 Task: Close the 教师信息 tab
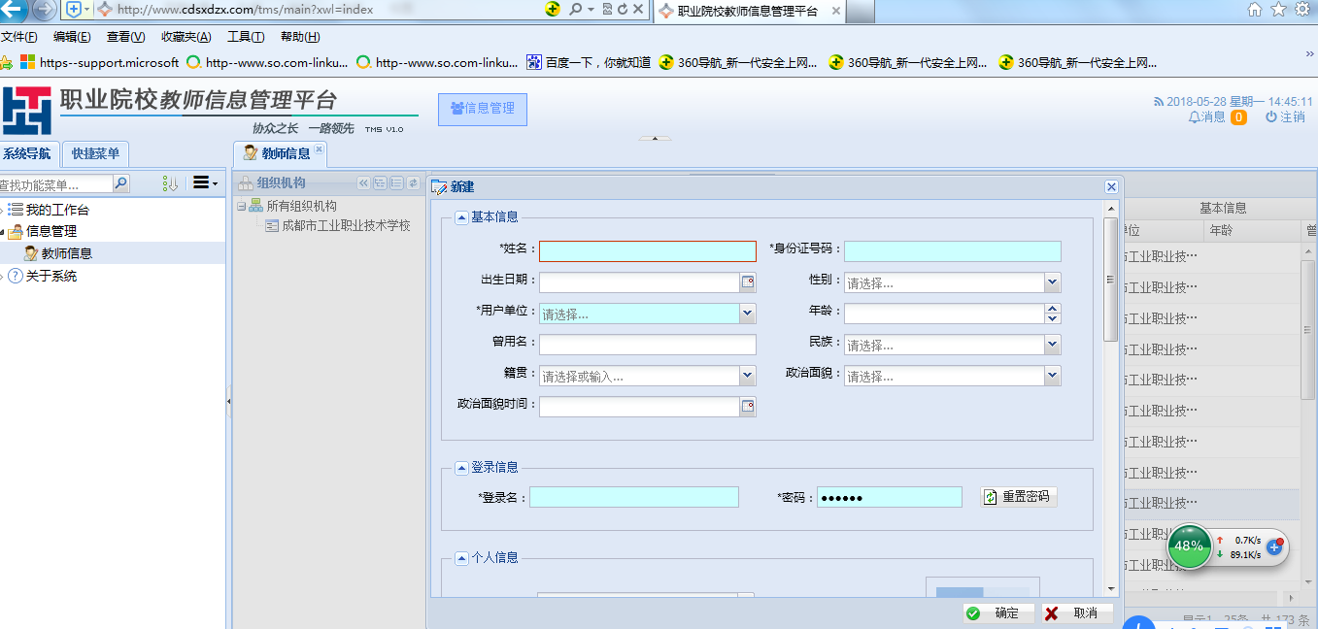[319, 149]
